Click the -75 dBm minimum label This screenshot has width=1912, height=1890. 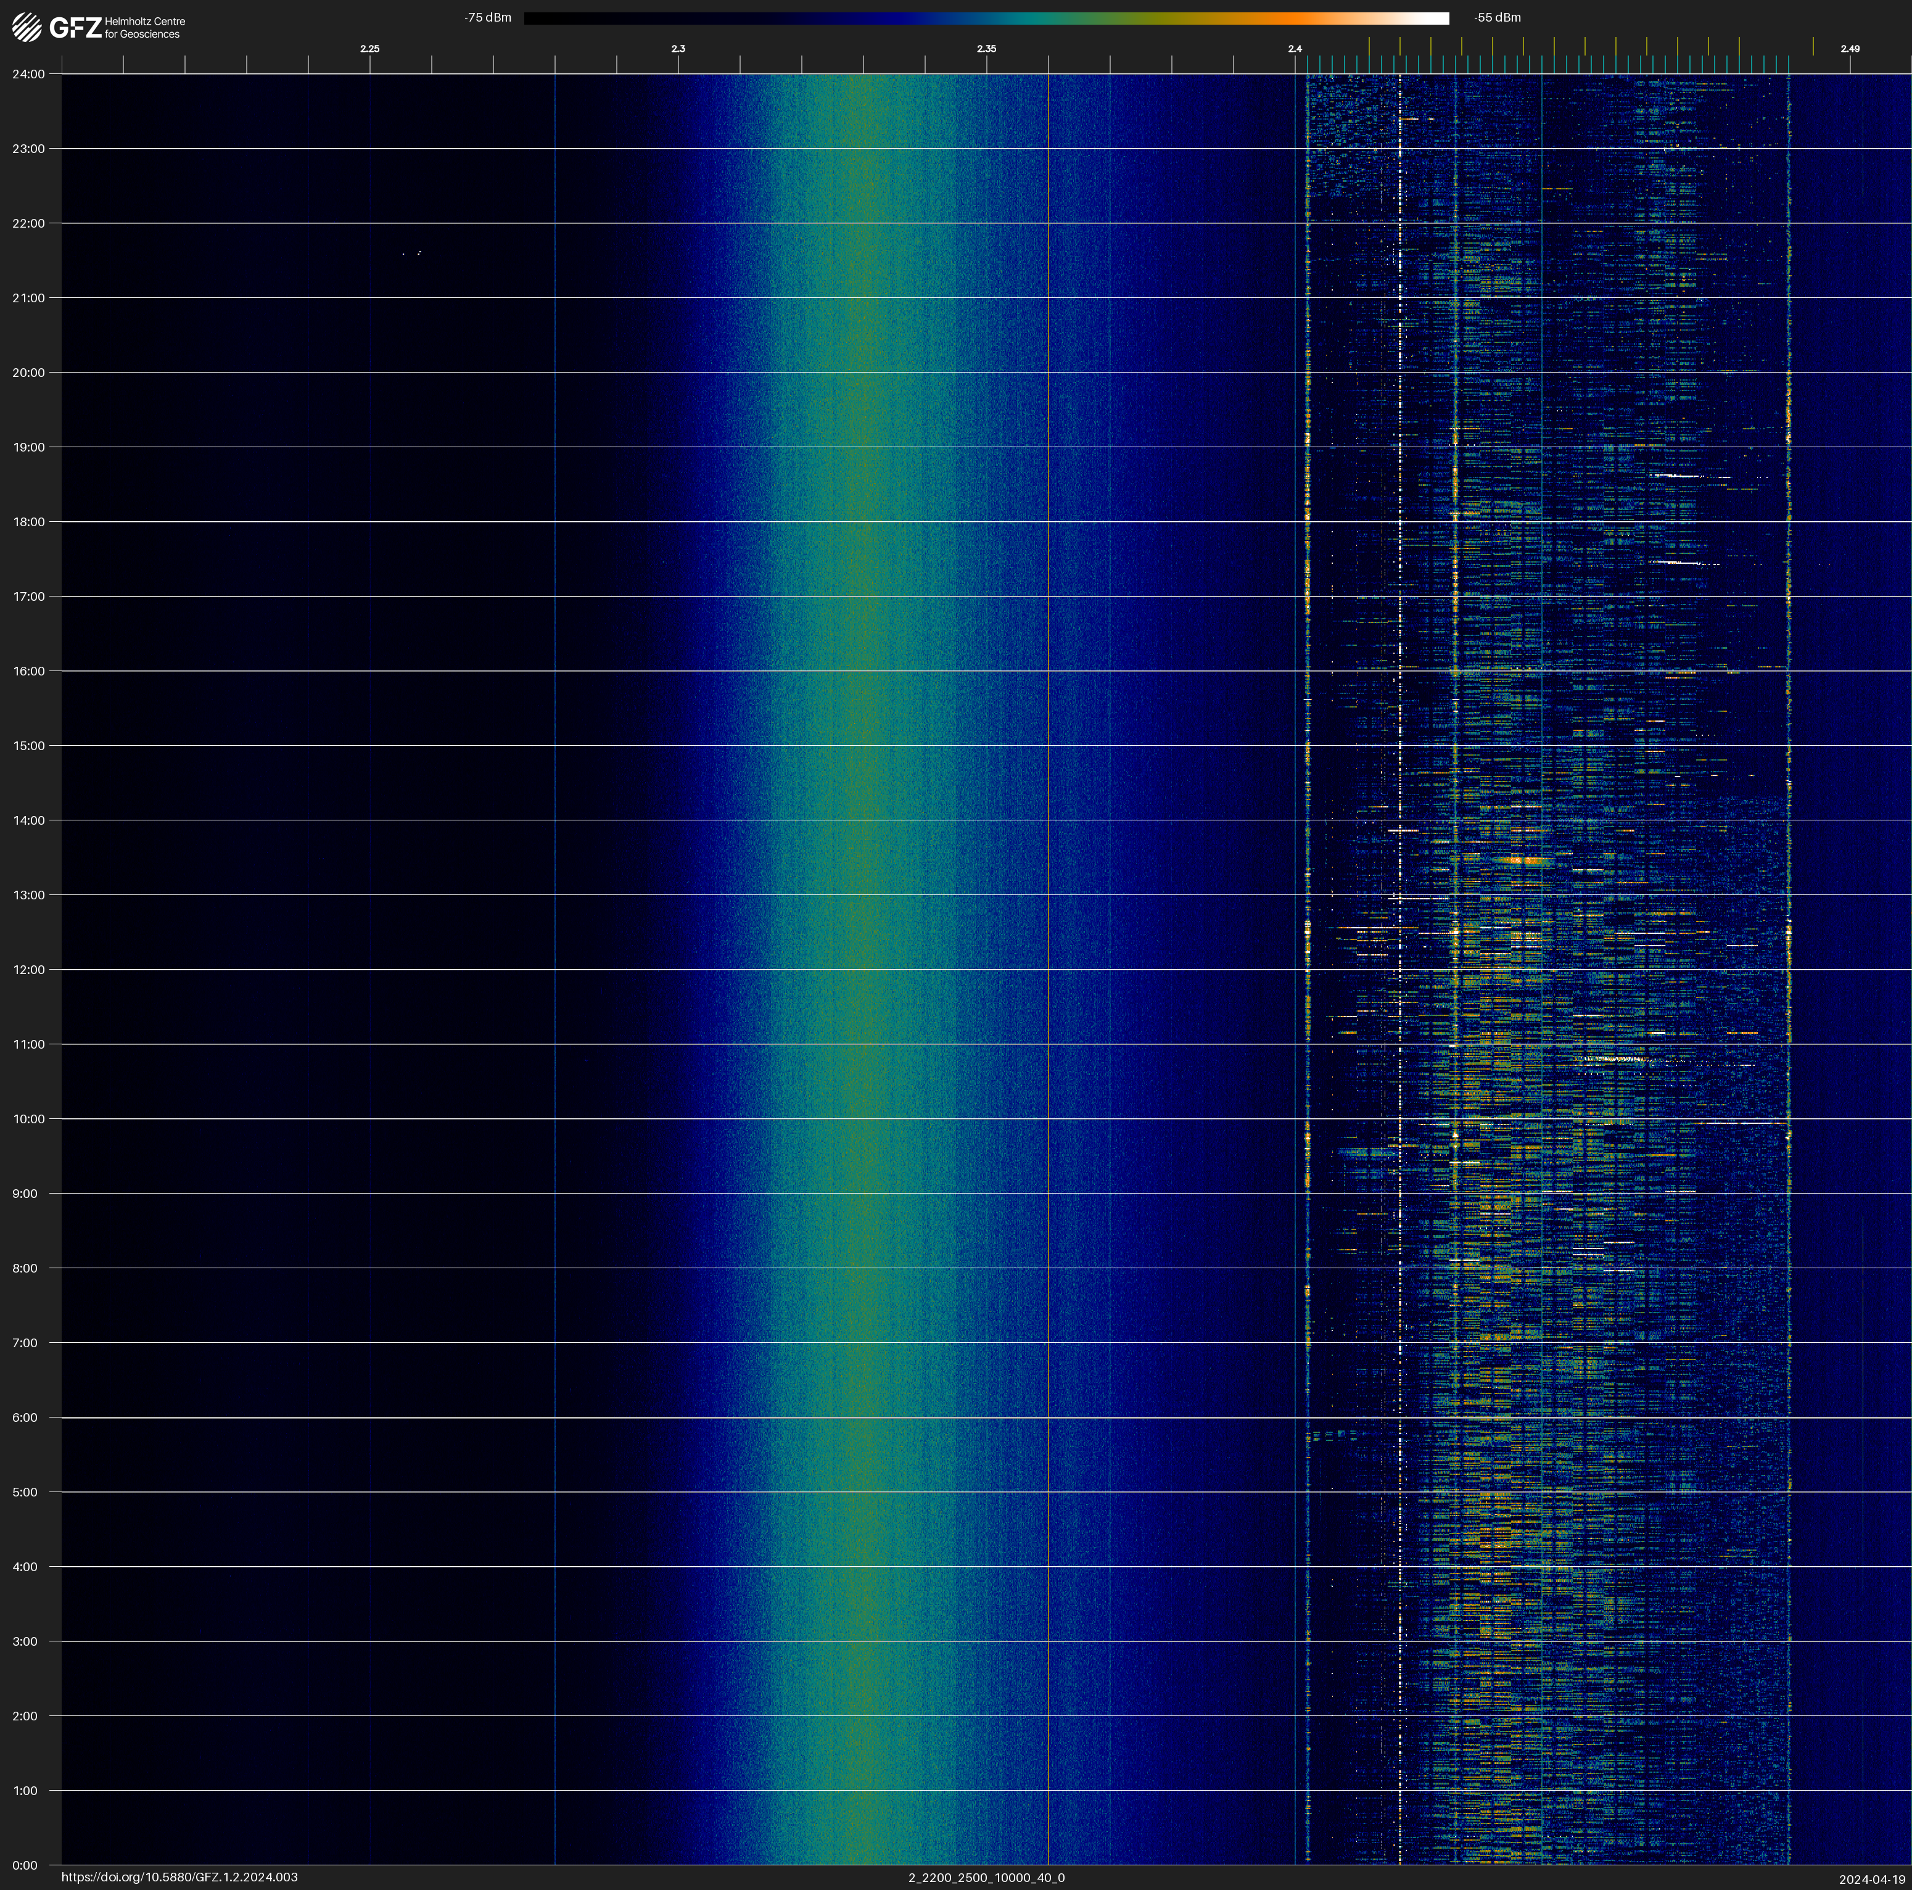tap(488, 18)
